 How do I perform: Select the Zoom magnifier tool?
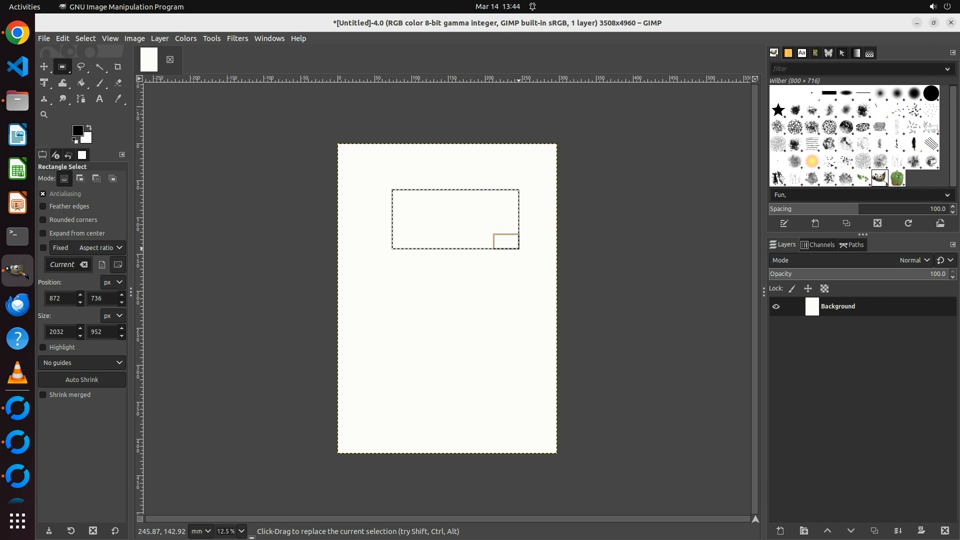pos(44,115)
